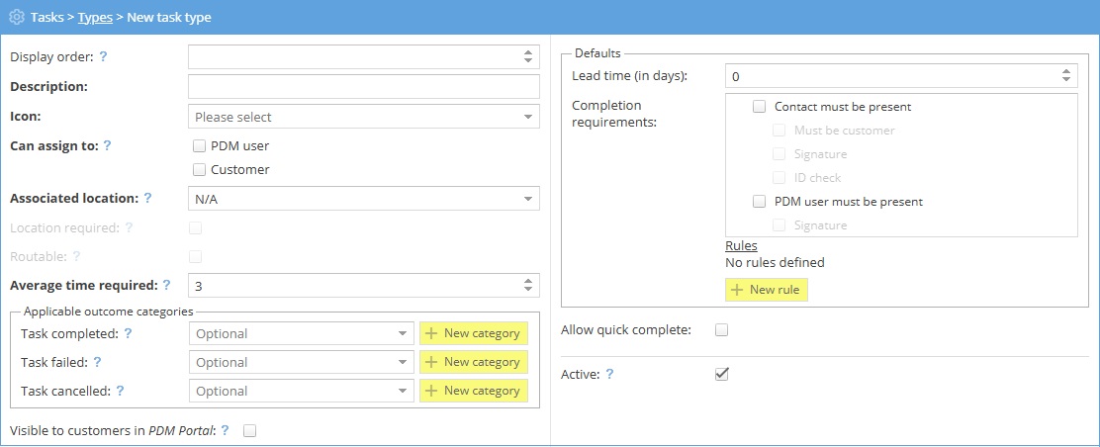This screenshot has width=1100, height=447.
Task: Add New category for Task completed
Action: [473, 333]
